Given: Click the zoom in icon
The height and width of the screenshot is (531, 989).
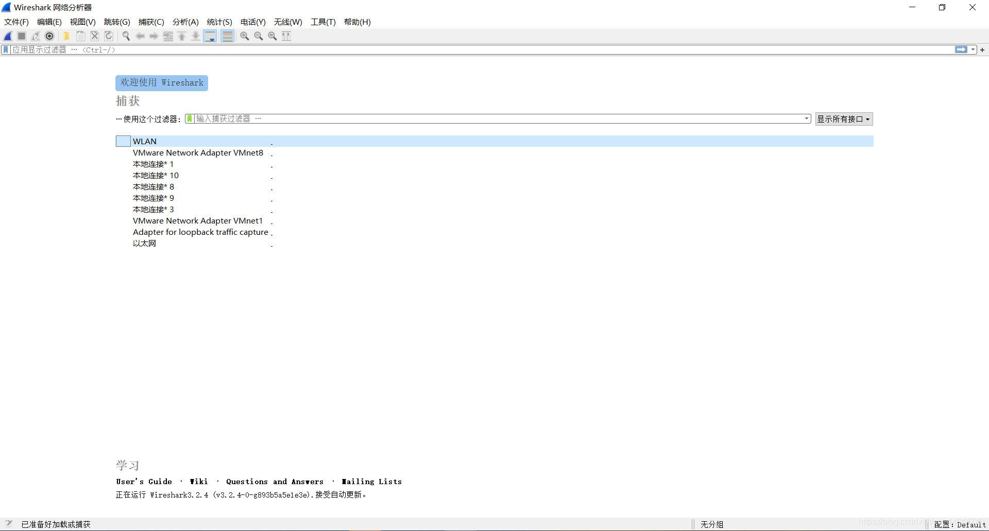Looking at the screenshot, I should pyautogui.click(x=245, y=36).
